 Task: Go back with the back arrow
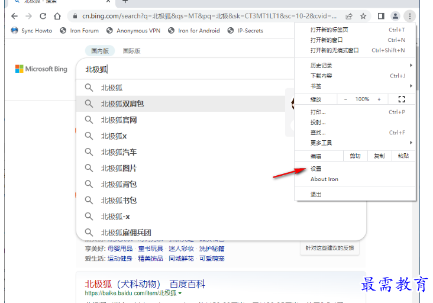14,16
